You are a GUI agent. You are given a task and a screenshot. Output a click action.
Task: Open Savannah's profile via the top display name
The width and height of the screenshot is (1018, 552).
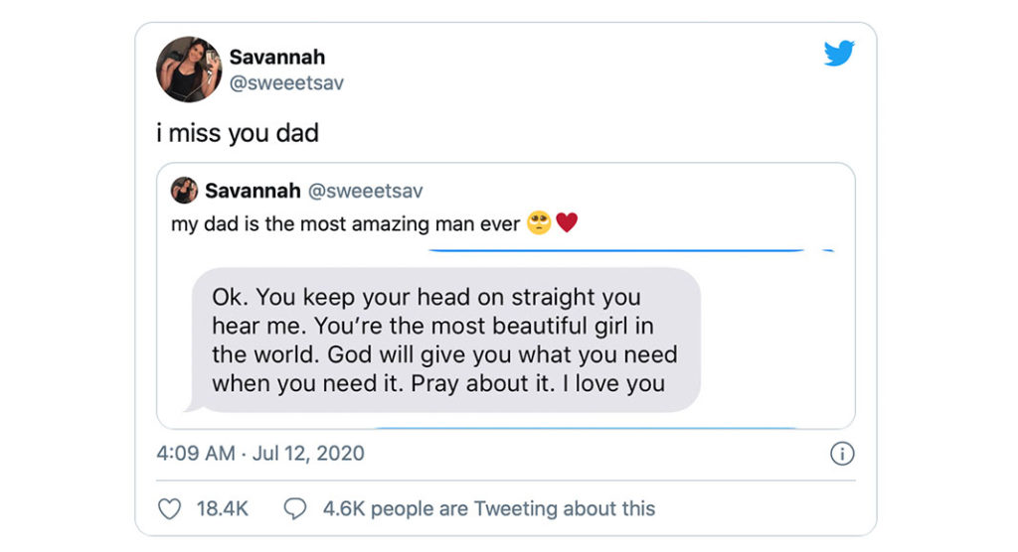click(x=276, y=57)
